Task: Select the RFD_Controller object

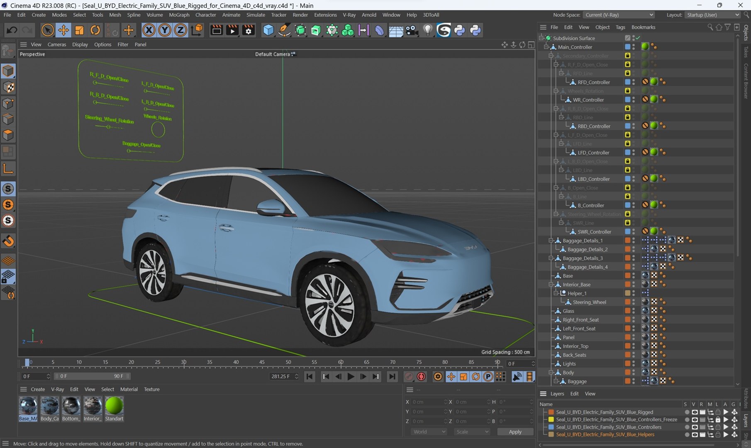Action: coord(594,82)
